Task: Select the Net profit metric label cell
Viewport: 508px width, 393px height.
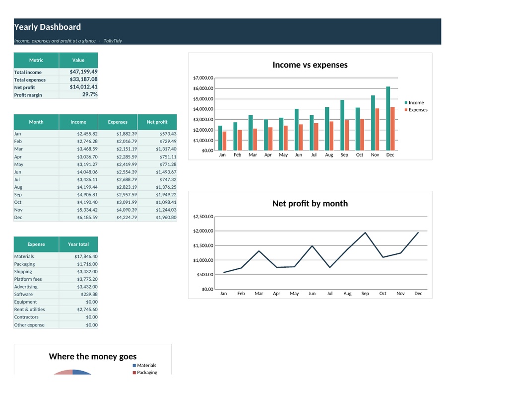Action: click(36, 87)
